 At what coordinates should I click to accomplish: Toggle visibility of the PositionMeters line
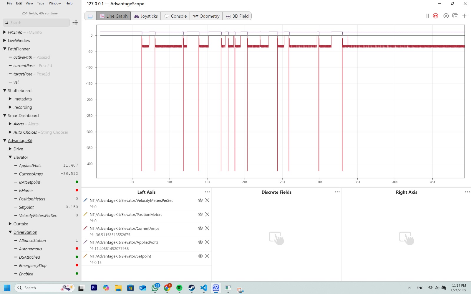click(200, 214)
